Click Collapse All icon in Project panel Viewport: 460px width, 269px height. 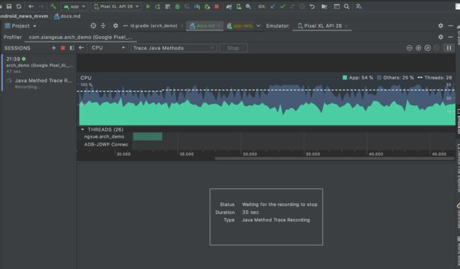click(103, 25)
